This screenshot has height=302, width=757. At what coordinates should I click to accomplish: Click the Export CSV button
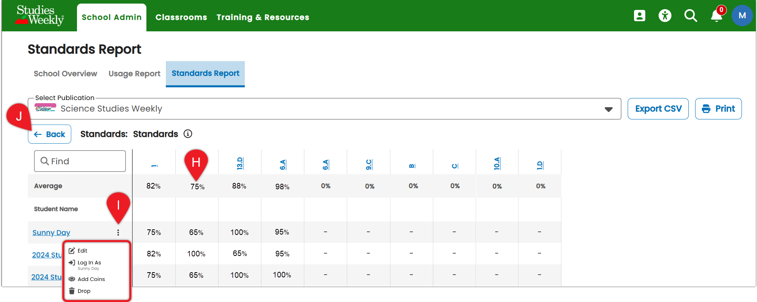click(x=658, y=109)
